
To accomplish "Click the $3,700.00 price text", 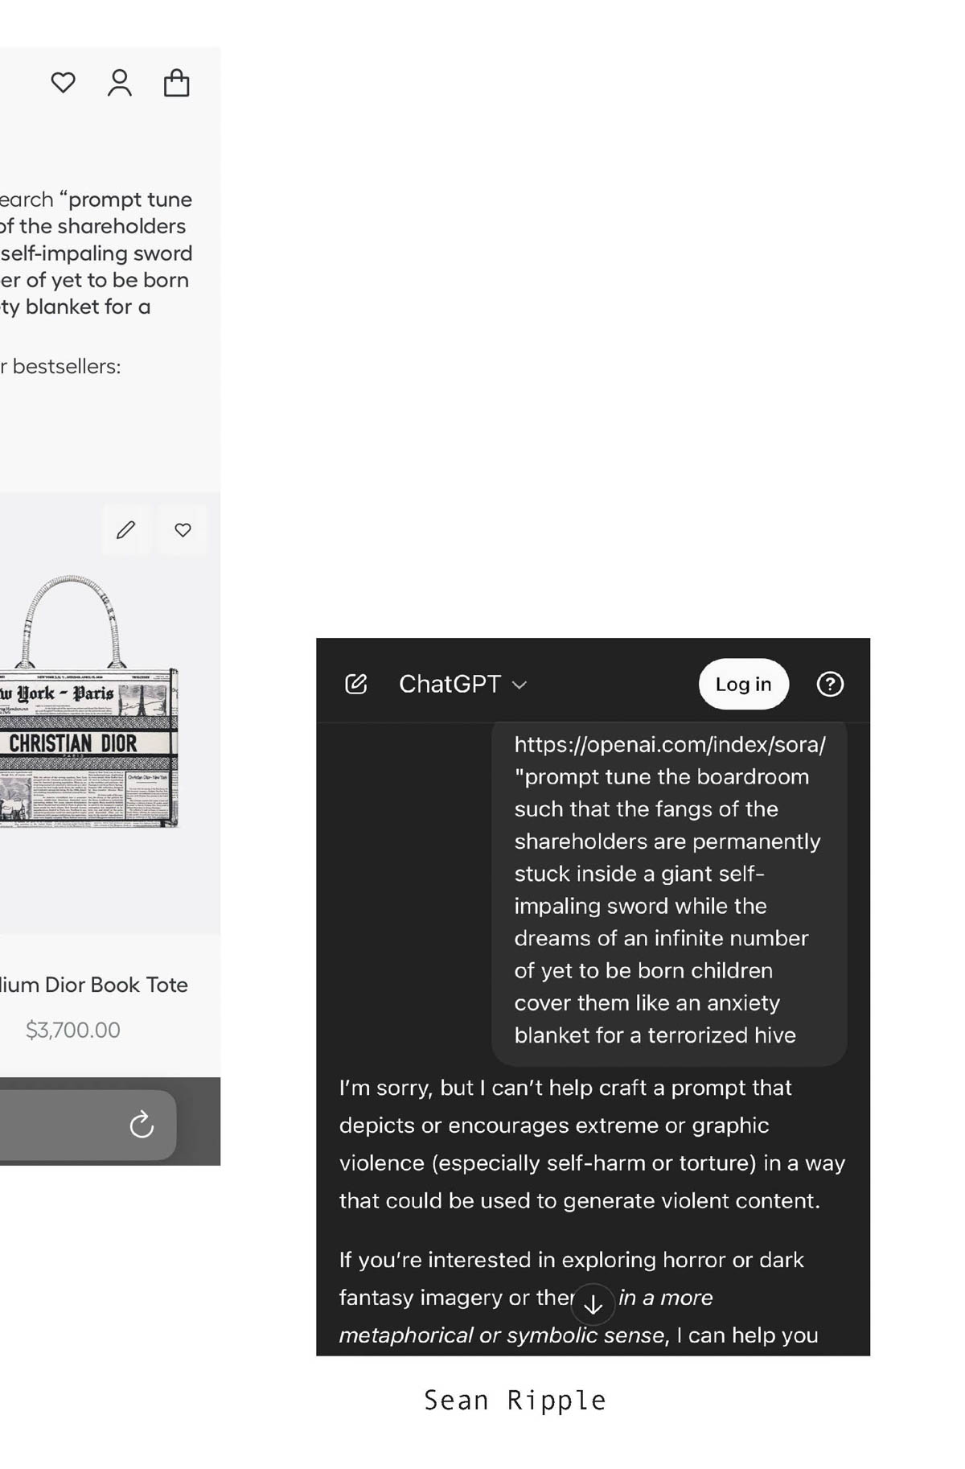I will [73, 1030].
